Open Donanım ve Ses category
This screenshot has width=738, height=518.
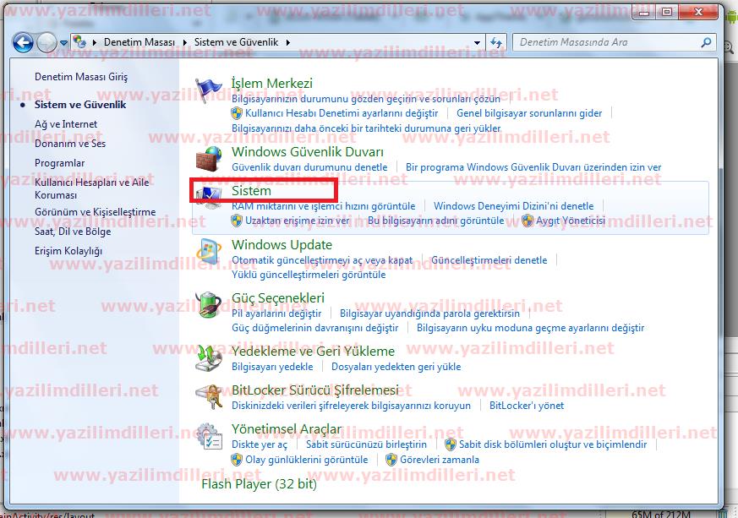point(70,144)
